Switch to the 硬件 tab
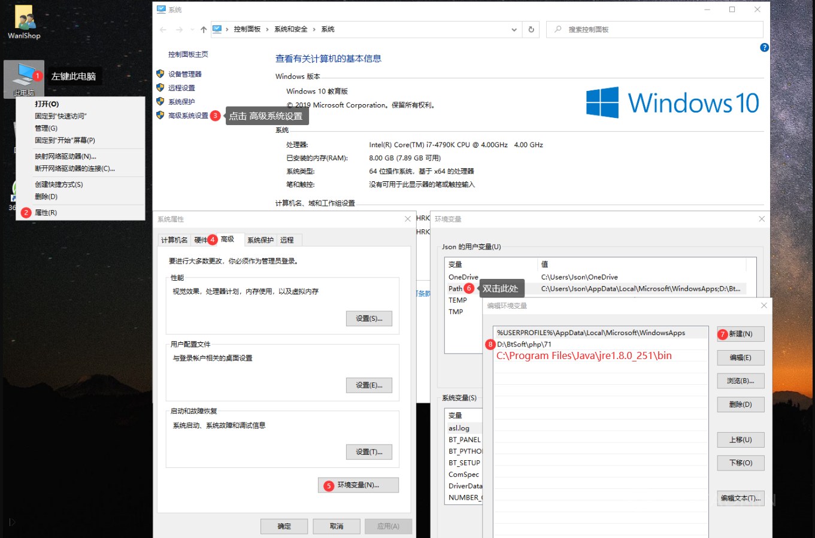This screenshot has width=815, height=538. [x=201, y=240]
